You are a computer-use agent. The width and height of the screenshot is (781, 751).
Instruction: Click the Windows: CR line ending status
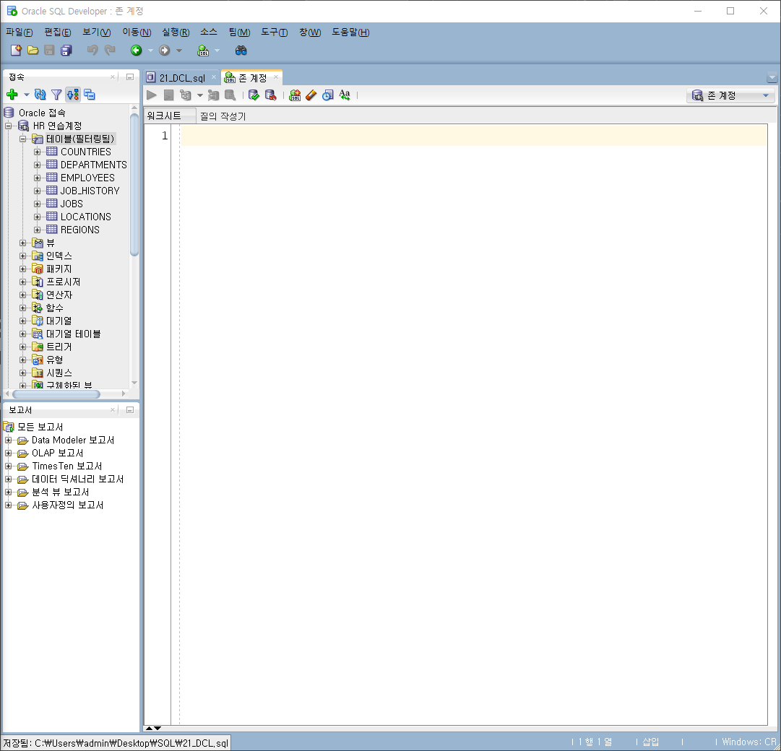point(749,742)
